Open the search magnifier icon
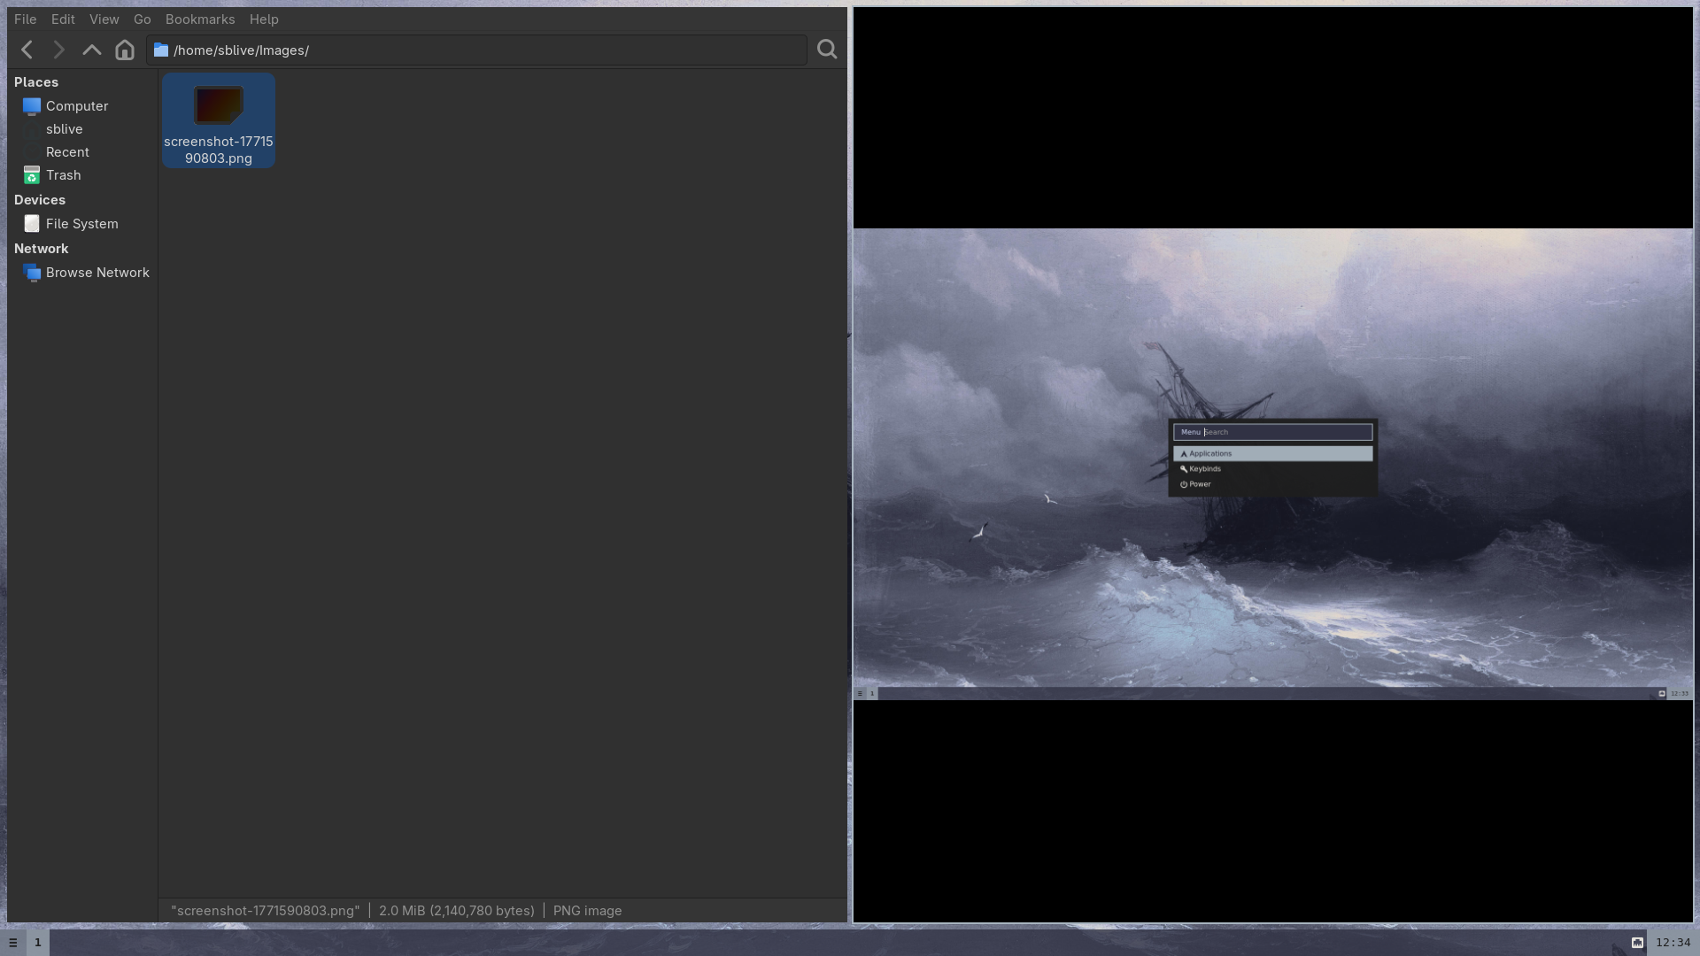Viewport: 1700px width, 956px height. point(827,50)
